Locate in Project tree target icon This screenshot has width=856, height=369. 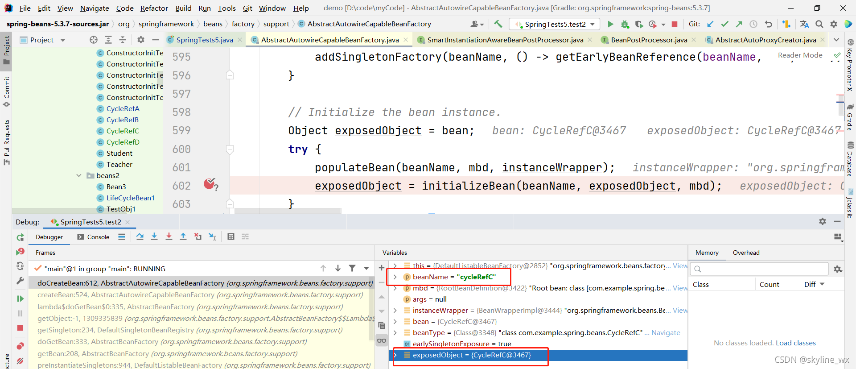click(x=94, y=40)
